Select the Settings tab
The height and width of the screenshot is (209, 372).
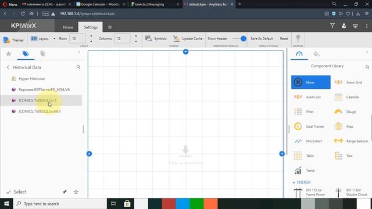point(91,27)
